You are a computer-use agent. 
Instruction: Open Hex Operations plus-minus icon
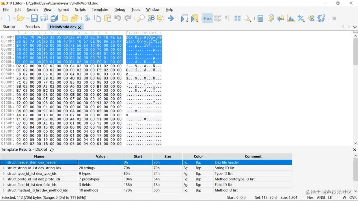point(301,18)
